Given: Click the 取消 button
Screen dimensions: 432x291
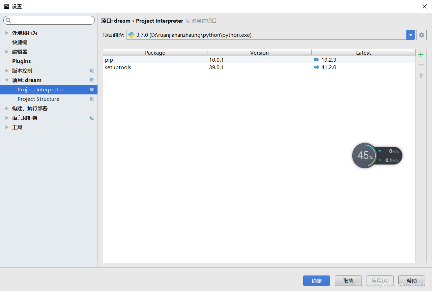Looking at the screenshot, I should [348, 281].
